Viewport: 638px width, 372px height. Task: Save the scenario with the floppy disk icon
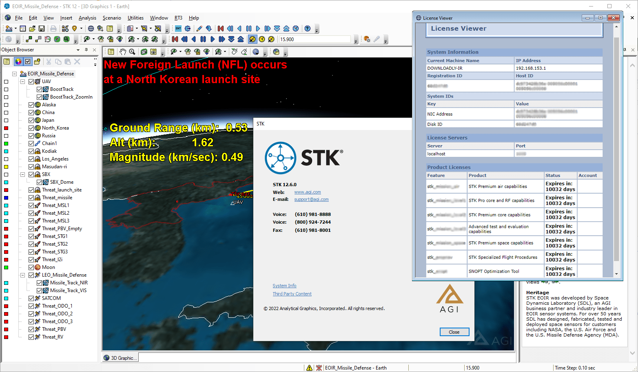(x=42, y=29)
